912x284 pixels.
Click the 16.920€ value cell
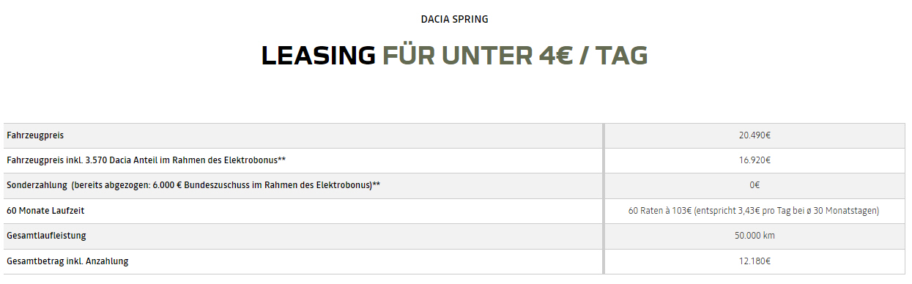[755, 160]
